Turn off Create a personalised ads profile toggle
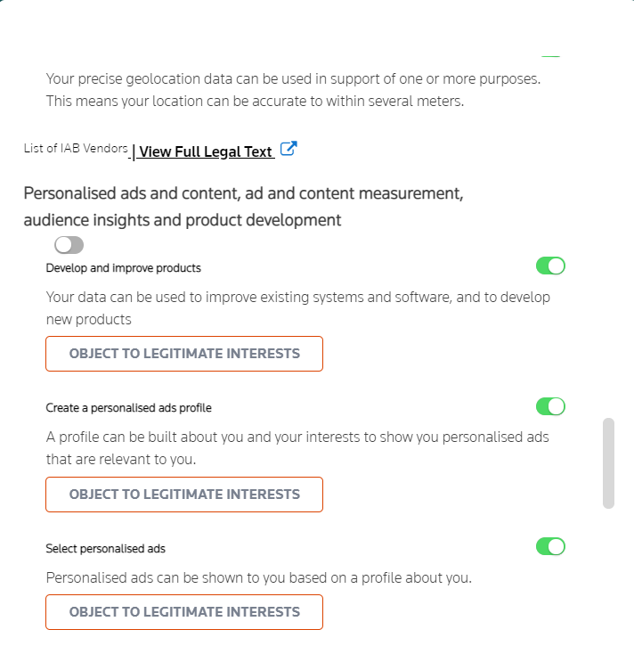This screenshot has width=634, height=646. [x=550, y=406]
